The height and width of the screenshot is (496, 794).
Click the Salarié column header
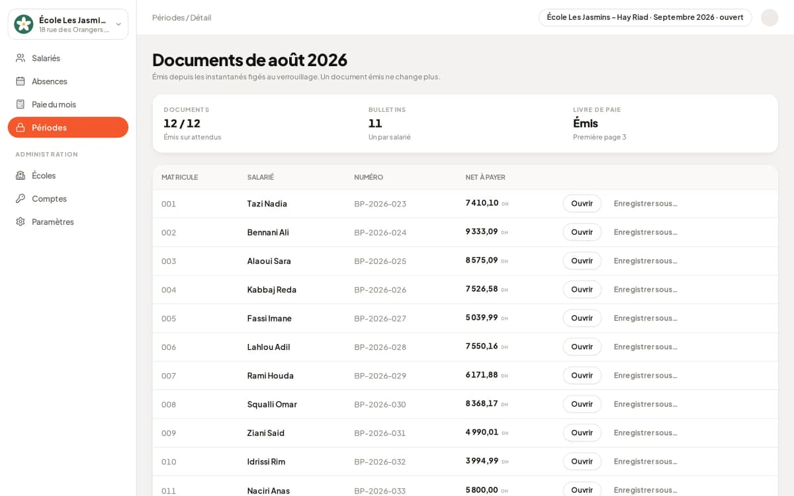261,177
